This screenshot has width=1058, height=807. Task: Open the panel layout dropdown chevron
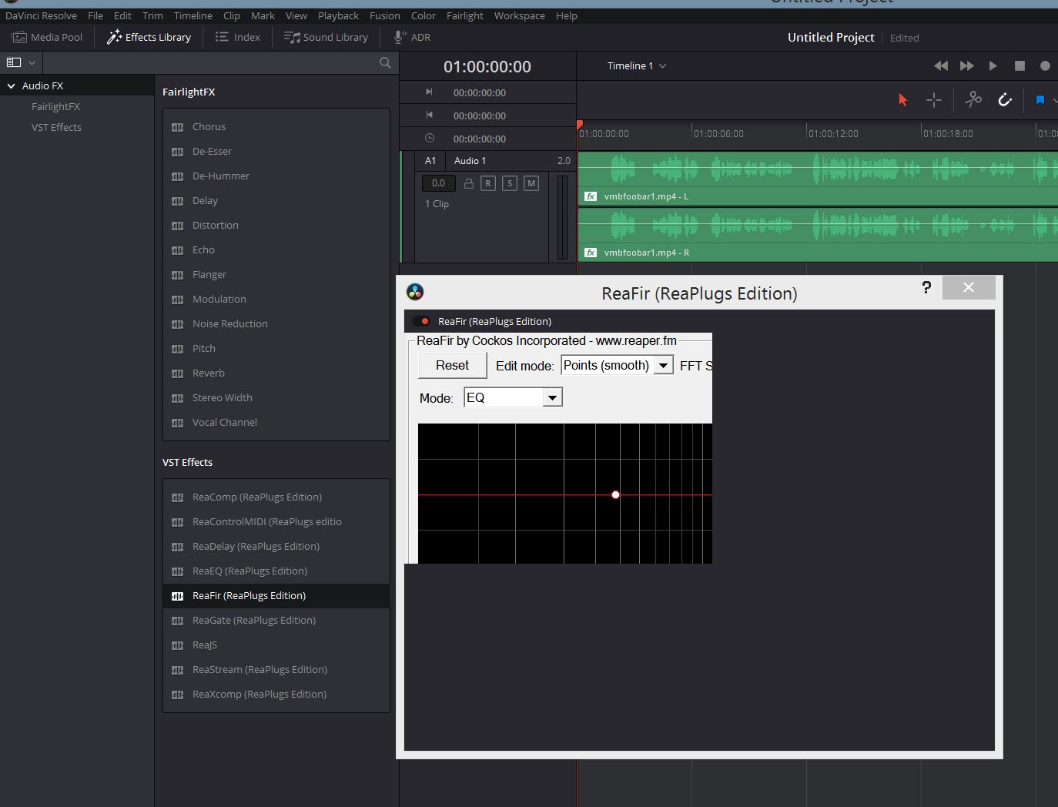click(32, 63)
